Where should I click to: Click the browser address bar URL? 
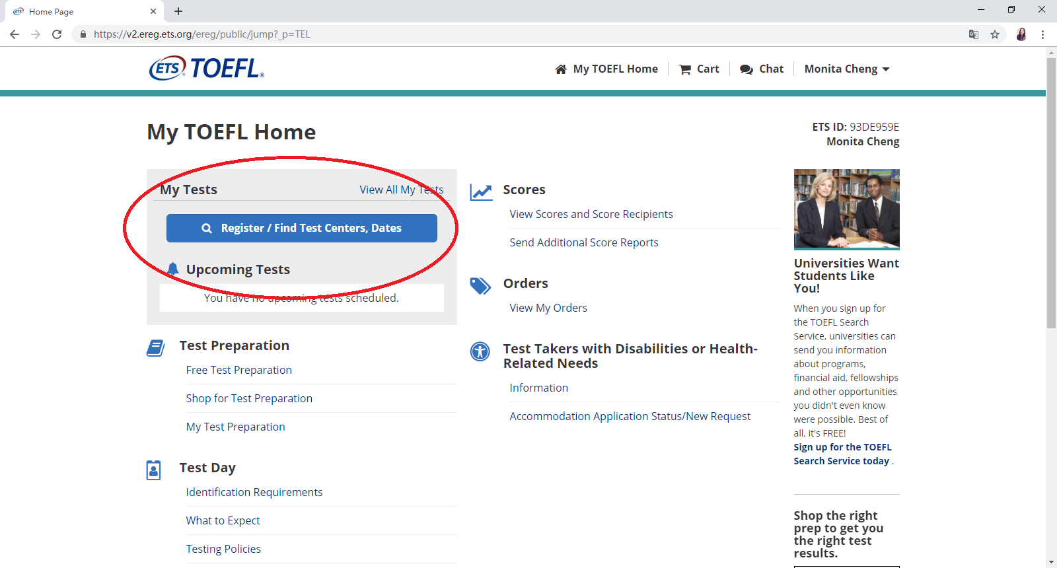(201, 34)
